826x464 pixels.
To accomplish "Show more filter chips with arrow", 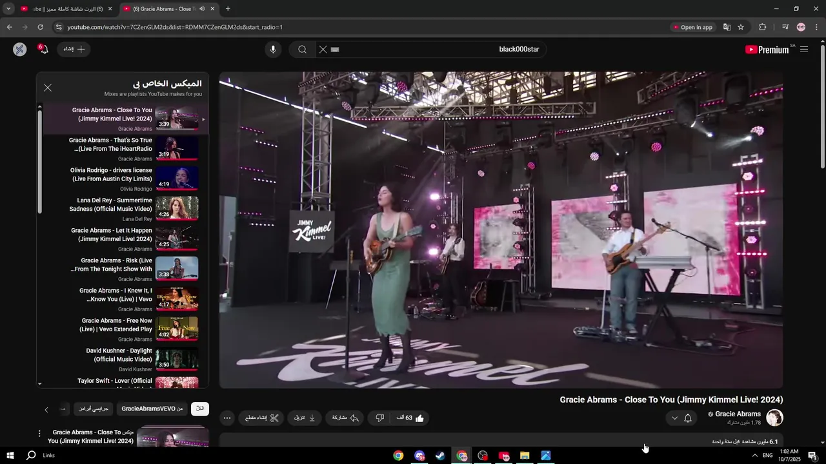I will [46, 409].
